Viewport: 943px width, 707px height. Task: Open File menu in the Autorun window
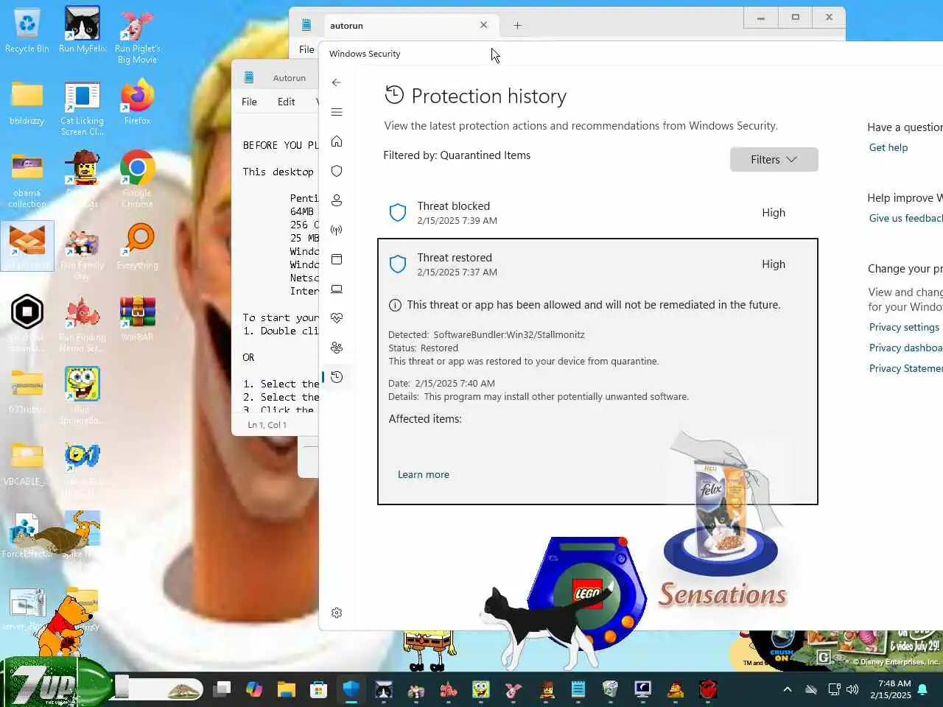pos(250,102)
